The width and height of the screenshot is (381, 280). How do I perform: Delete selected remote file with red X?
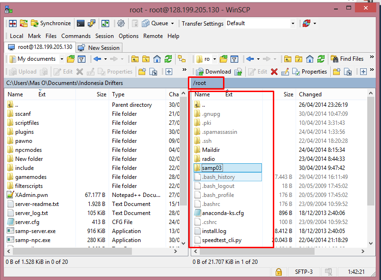click(274, 72)
